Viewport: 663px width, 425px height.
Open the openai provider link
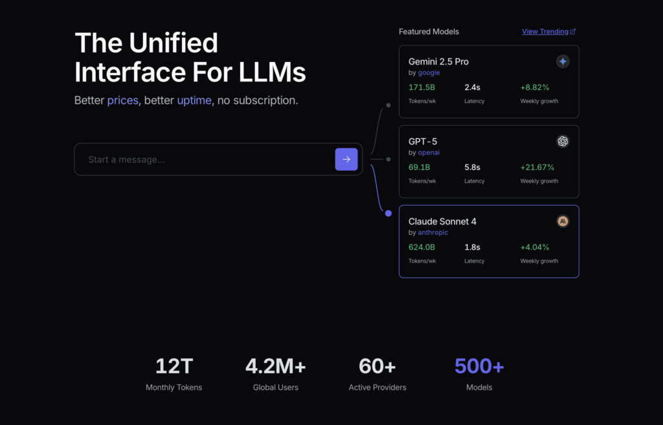click(429, 153)
